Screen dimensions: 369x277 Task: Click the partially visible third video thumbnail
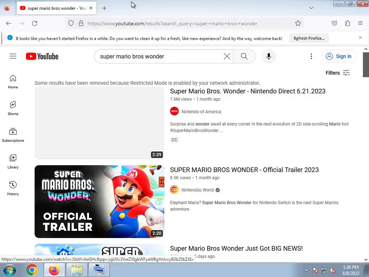99,250
